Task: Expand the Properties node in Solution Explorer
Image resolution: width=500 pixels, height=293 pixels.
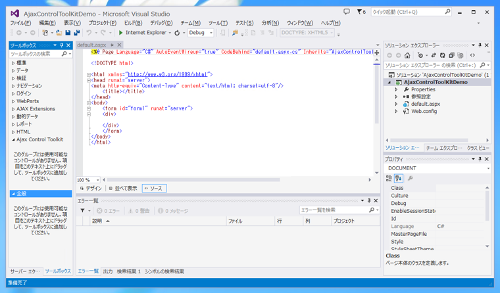Action: tap(396, 89)
